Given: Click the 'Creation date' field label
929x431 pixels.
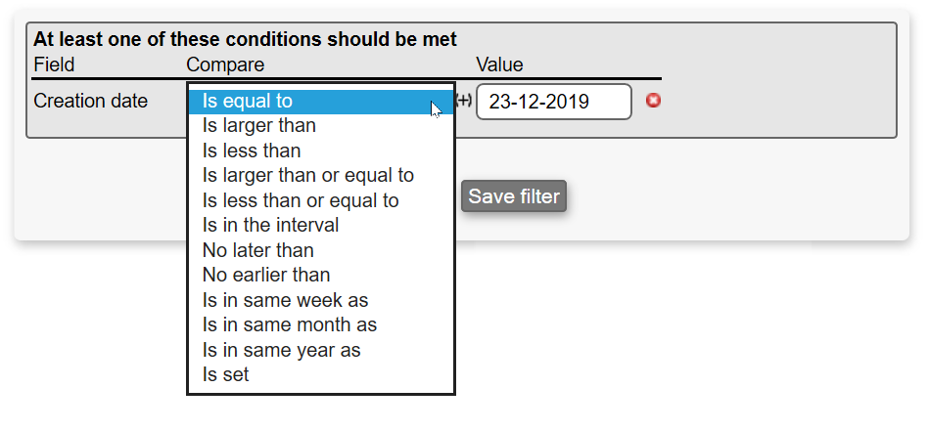Looking at the screenshot, I should [91, 101].
